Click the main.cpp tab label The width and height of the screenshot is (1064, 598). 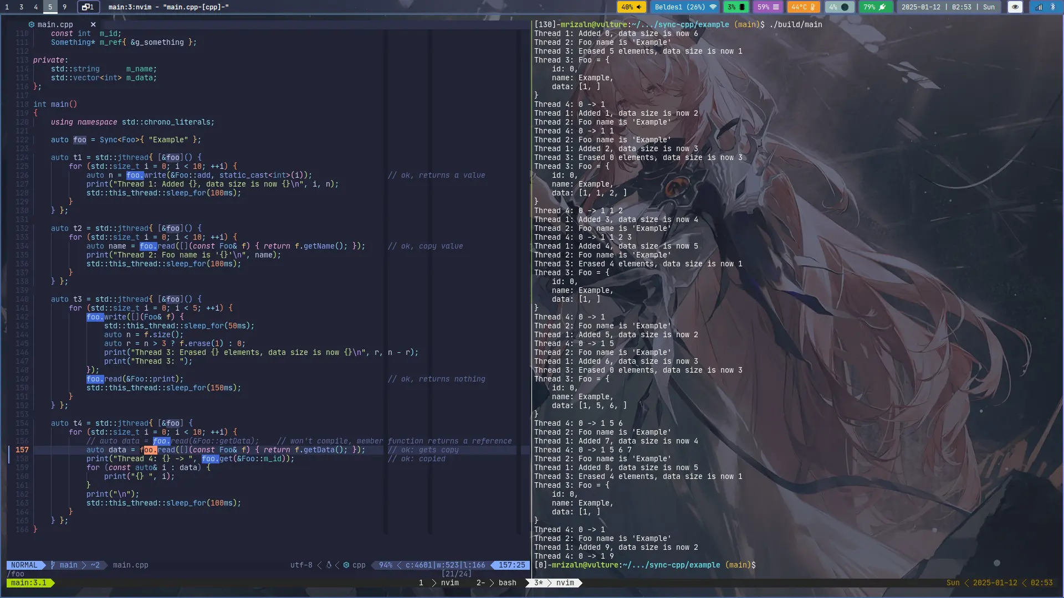pos(54,24)
